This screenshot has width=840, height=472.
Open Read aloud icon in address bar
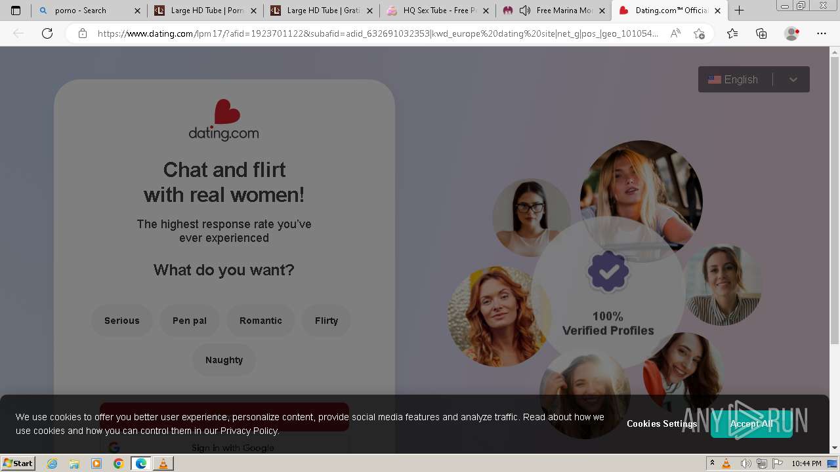pos(675,33)
